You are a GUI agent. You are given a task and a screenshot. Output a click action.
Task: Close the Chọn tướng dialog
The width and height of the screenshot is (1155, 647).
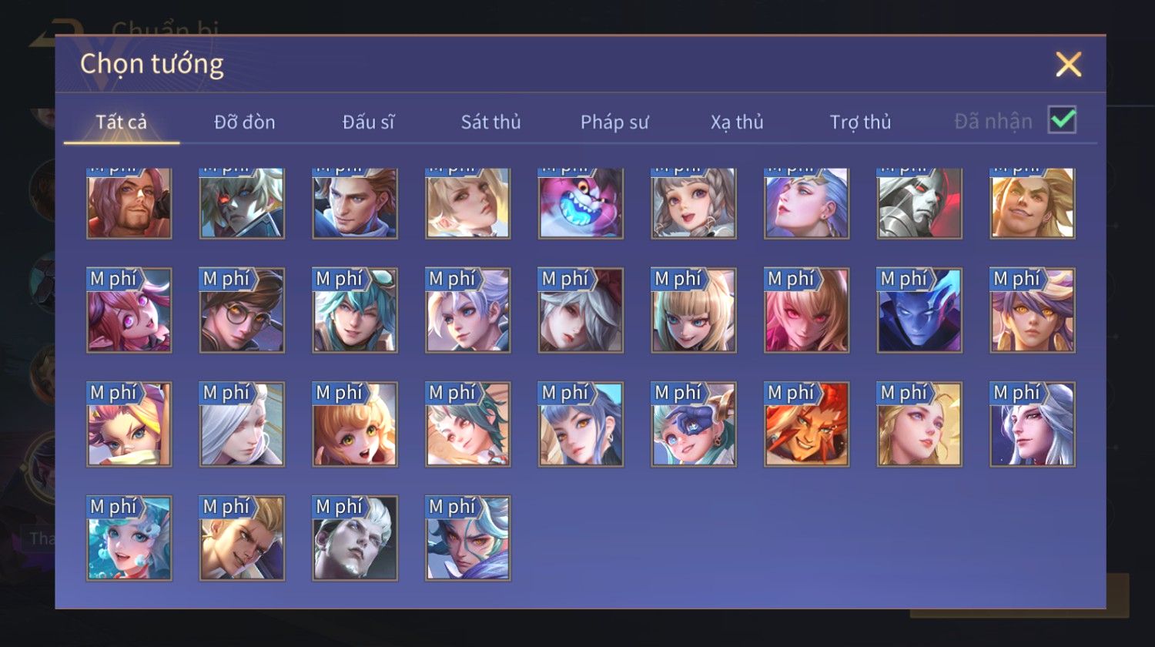point(1069,64)
